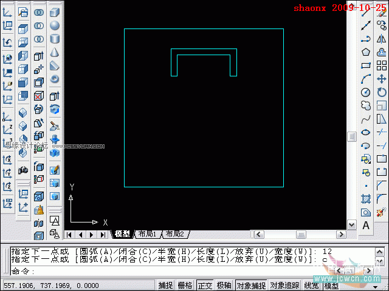The width and height of the screenshot is (389, 291).
Task: Select the Revision Cloud tool
Action: coord(366,105)
